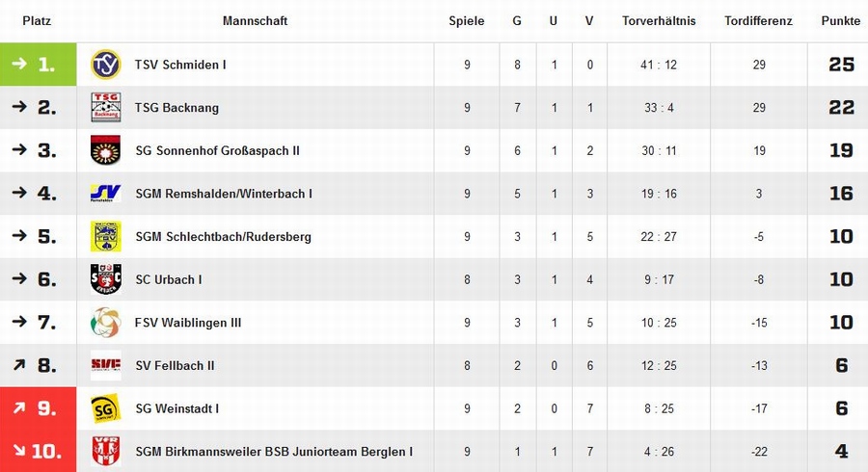This screenshot has width=868, height=472.
Task: Click the TSV Schmiden club logo
Action: pyautogui.click(x=105, y=65)
